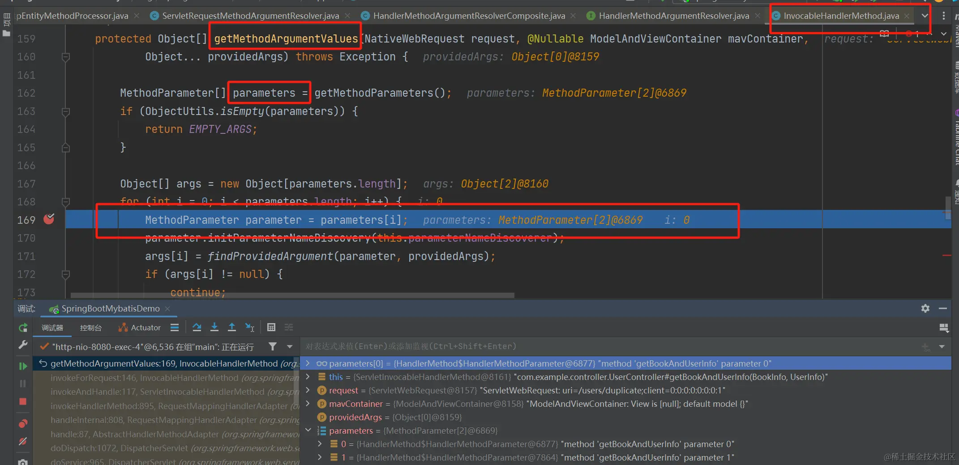
Task: Hide the debug tool window
Action: pyautogui.click(x=942, y=308)
